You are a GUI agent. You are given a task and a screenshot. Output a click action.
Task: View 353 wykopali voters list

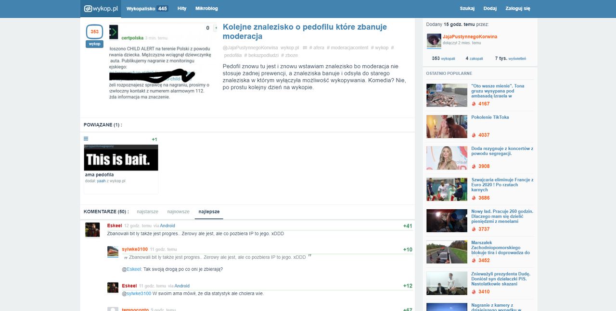(443, 59)
